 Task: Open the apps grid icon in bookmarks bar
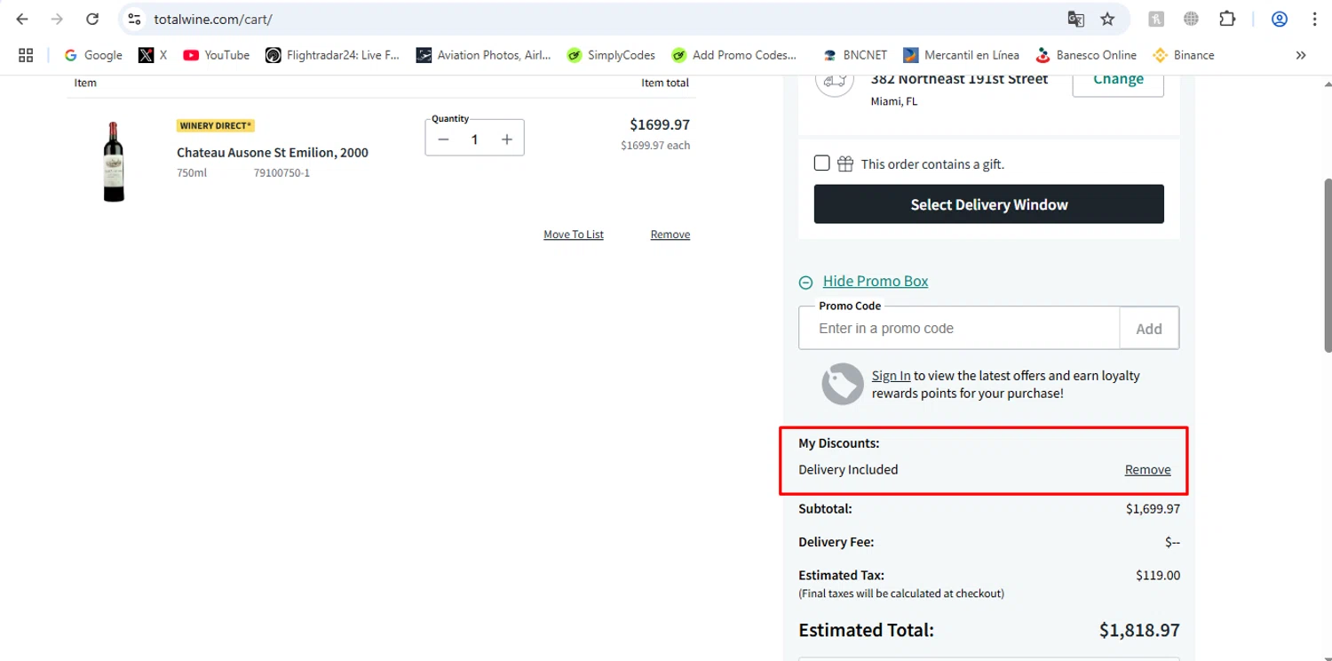pyautogui.click(x=26, y=55)
